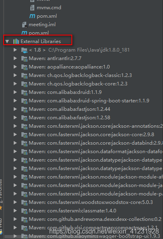Select Maven: antlr:antlr:2.7.7 entry
163x239 pixels.
[x=55, y=58]
